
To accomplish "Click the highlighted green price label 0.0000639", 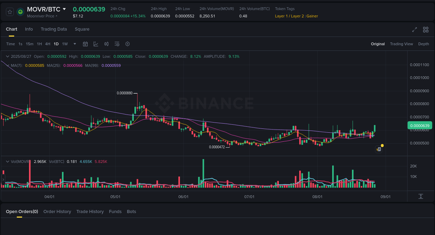I will (x=420, y=125).
